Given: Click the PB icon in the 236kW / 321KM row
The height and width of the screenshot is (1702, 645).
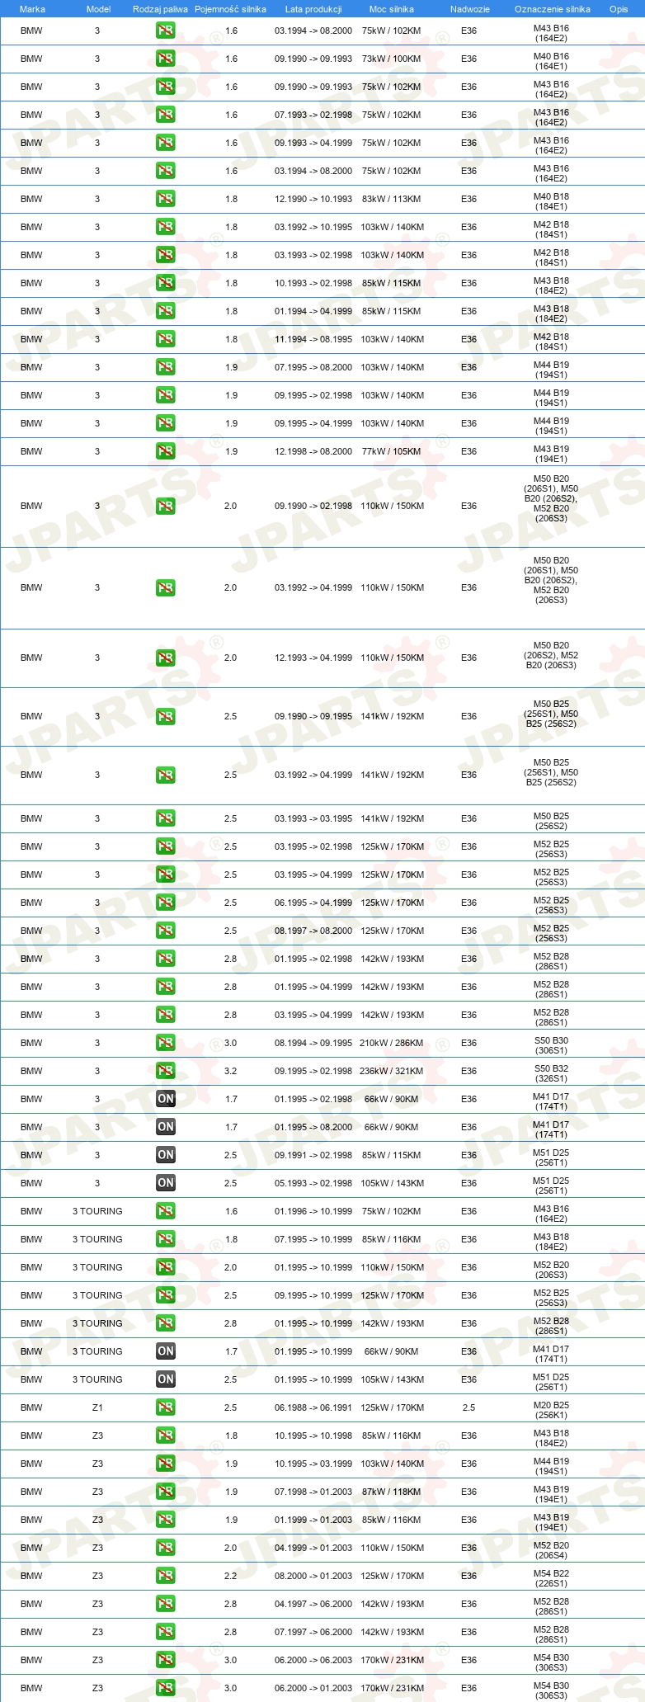Looking at the screenshot, I should tap(165, 1071).
